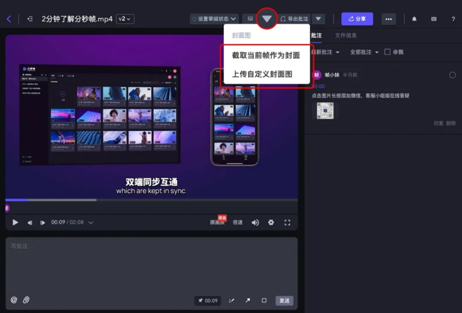Select the freehand pen annotation tool

tap(231, 301)
